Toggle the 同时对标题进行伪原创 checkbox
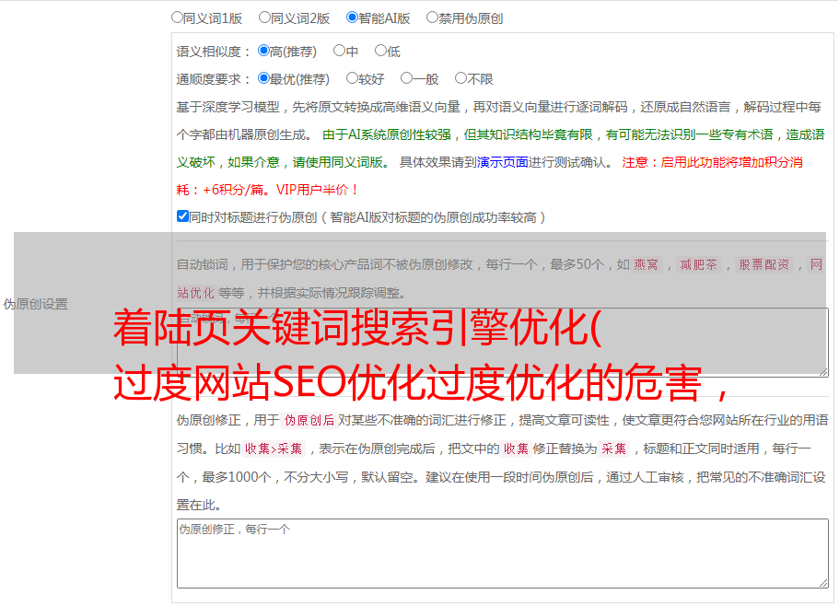The width and height of the screenshot is (839, 606). [182, 216]
